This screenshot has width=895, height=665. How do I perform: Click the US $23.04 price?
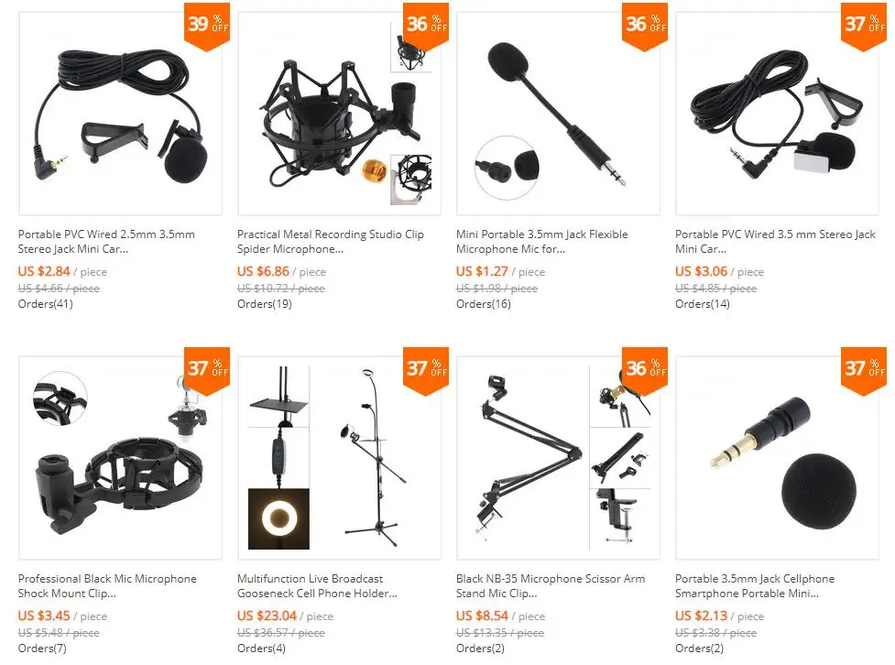click(267, 616)
